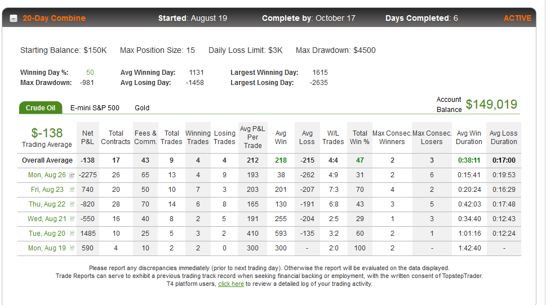This screenshot has height=305, width=546.
Task: Click the $149,019 account balance value
Action: click(x=491, y=104)
